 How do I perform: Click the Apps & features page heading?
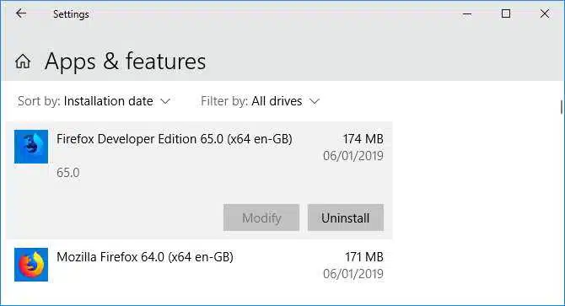(125, 62)
